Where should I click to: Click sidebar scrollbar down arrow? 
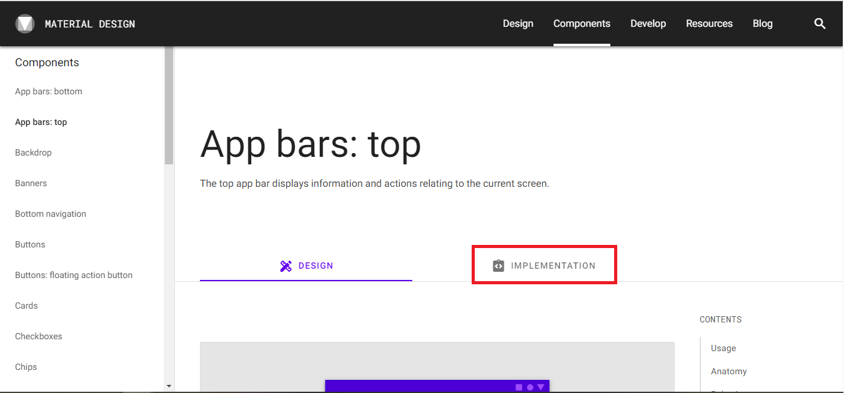(x=169, y=386)
